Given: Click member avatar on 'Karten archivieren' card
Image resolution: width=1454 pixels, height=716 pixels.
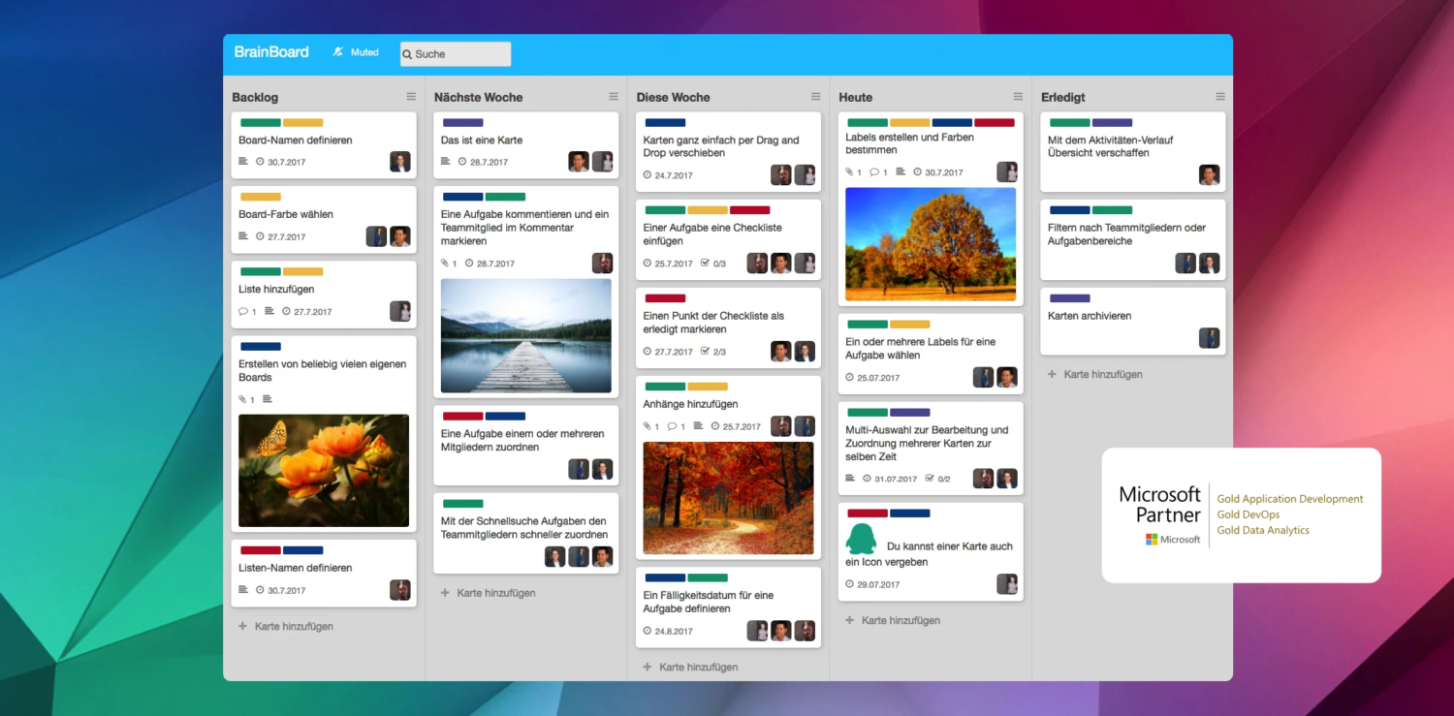Looking at the screenshot, I should click(1210, 338).
